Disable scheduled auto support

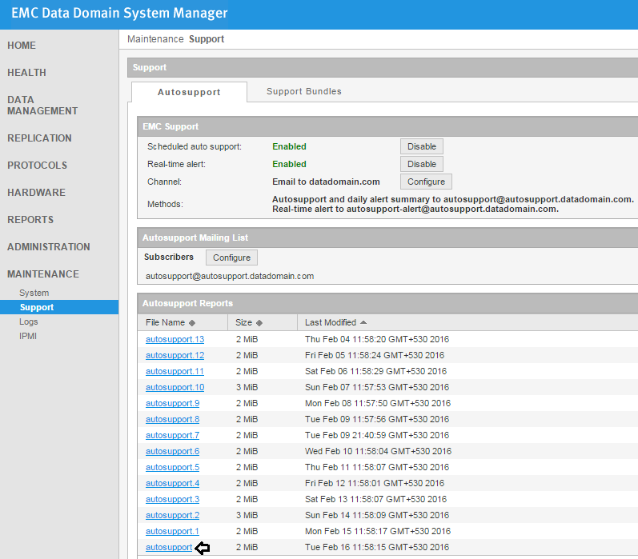coord(421,146)
